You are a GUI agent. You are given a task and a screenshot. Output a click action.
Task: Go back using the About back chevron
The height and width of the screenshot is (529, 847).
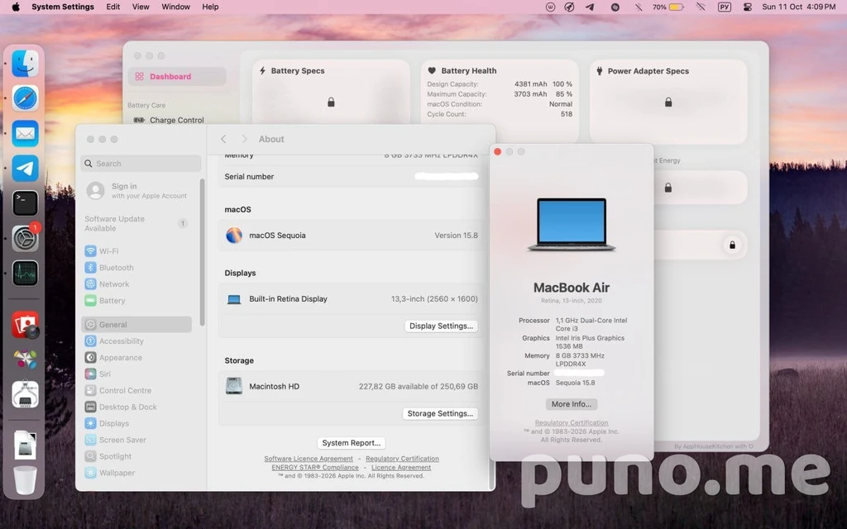(x=223, y=139)
